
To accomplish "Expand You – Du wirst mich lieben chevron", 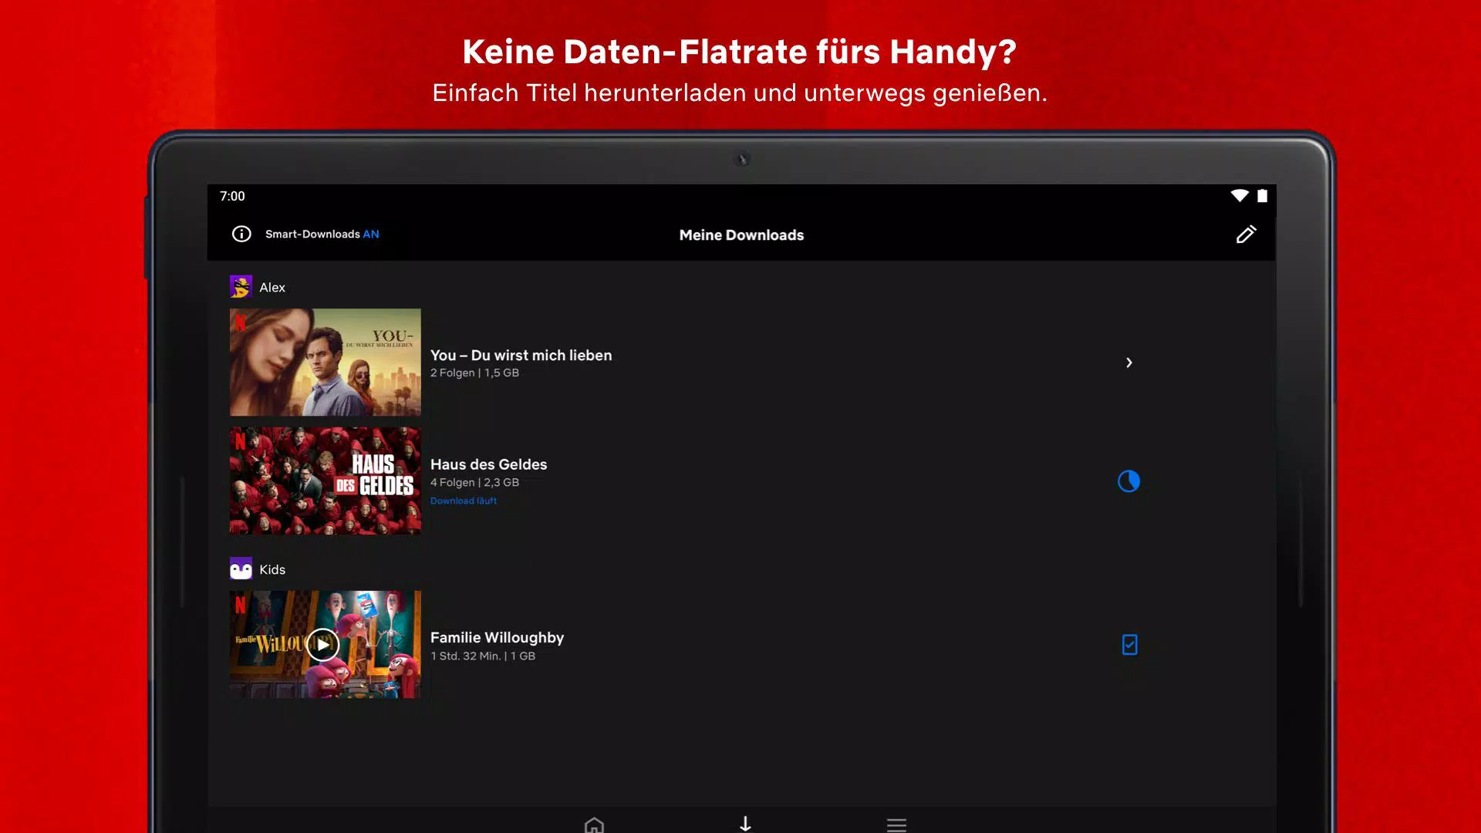I will [1128, 363].
